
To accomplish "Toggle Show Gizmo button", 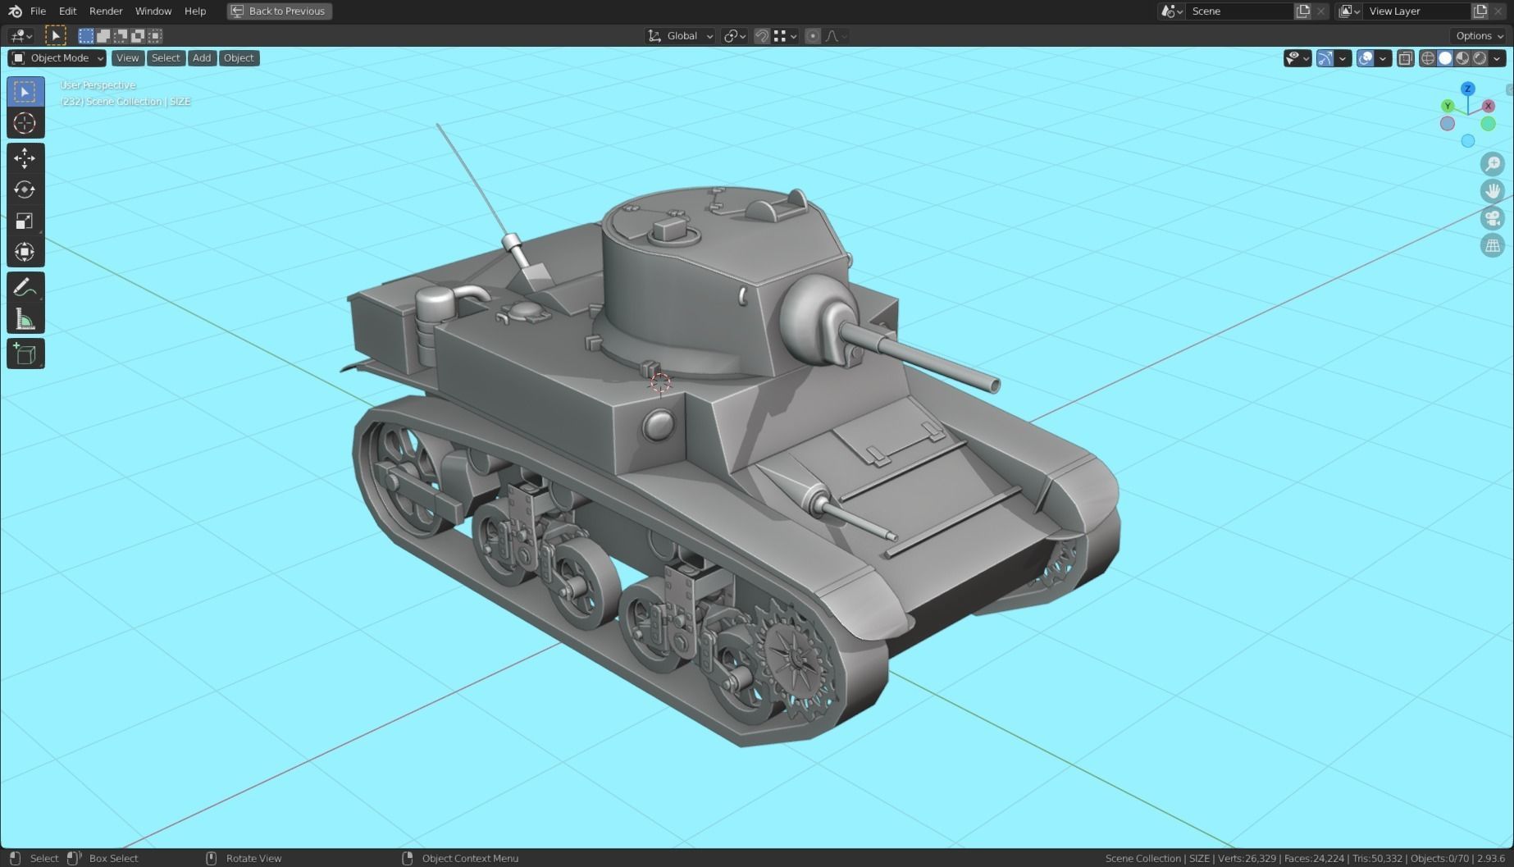I will (x=1325, y=57).
